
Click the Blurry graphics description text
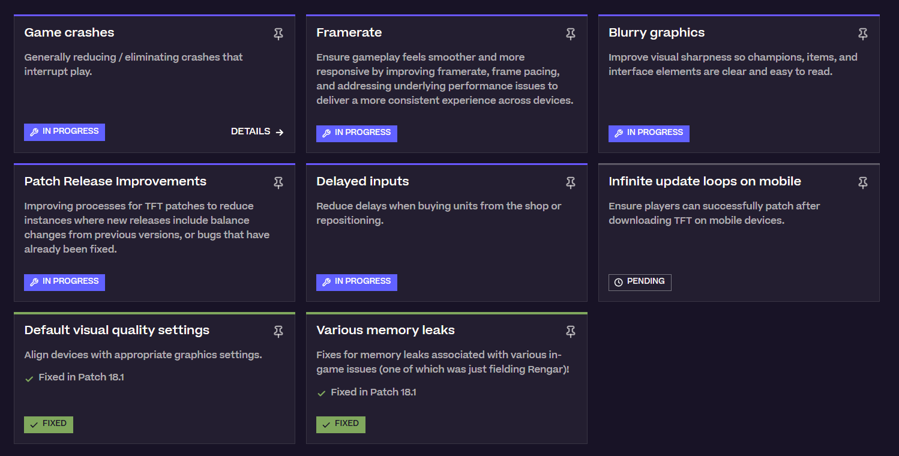point(733,64)
